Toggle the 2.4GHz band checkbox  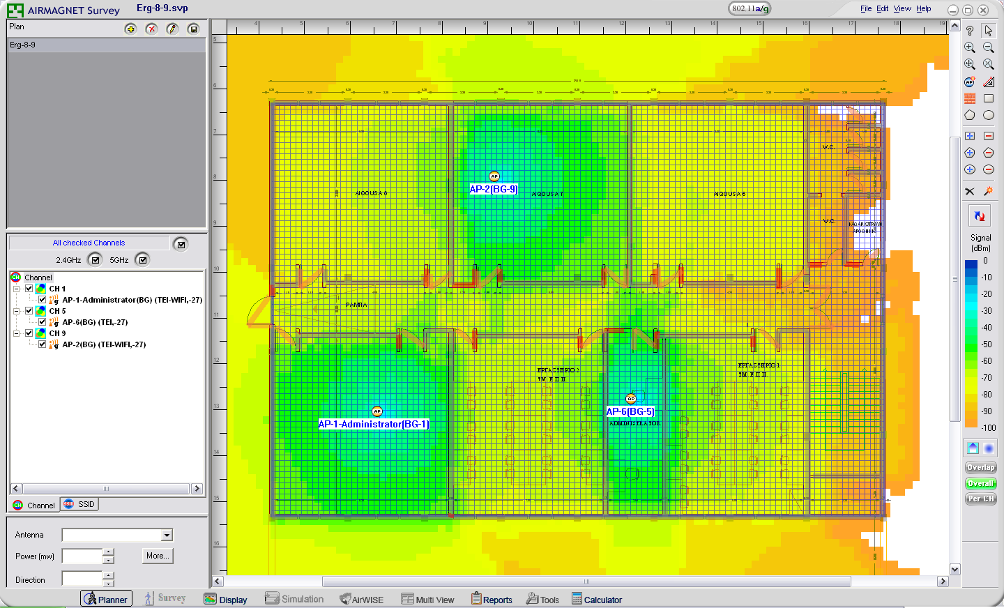click(96, 260)
